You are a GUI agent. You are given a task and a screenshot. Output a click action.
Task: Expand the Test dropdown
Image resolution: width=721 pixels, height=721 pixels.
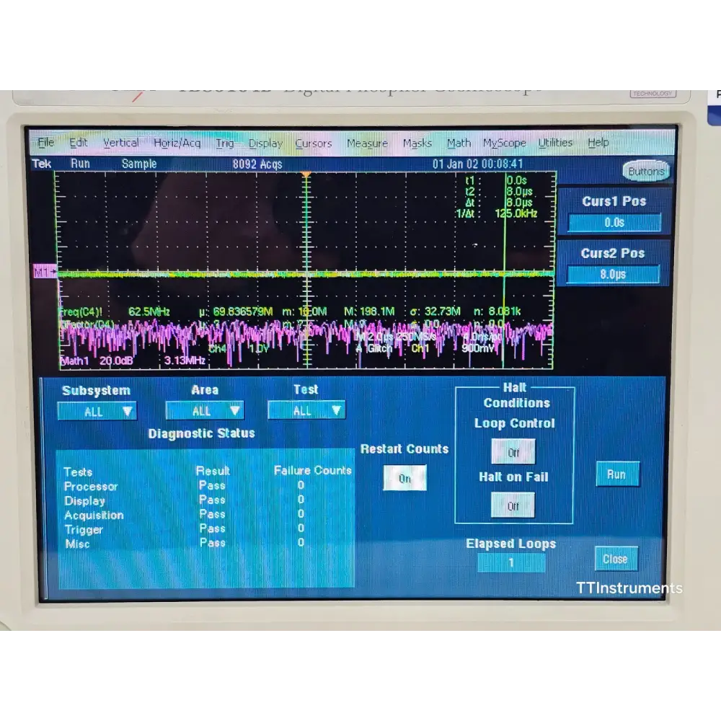[306, 410]
